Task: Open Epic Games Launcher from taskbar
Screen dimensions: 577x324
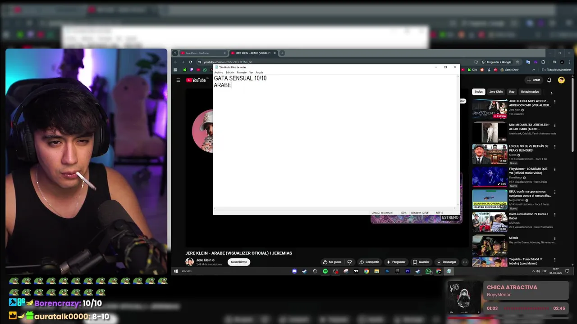Action: 397,271
